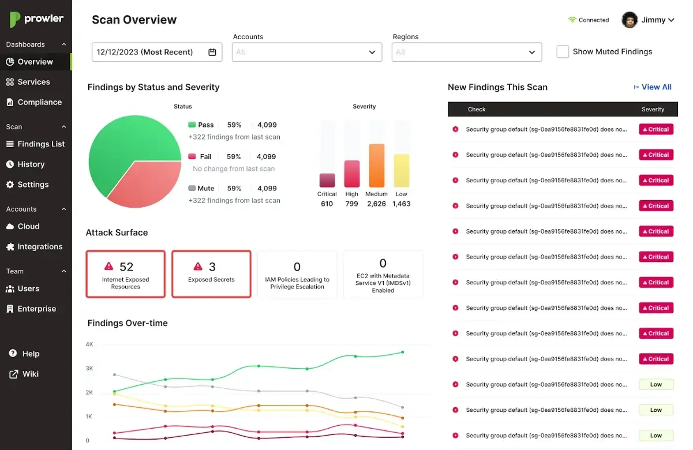
Task: Open the Enterprise building icon
Action: point(10,309)
